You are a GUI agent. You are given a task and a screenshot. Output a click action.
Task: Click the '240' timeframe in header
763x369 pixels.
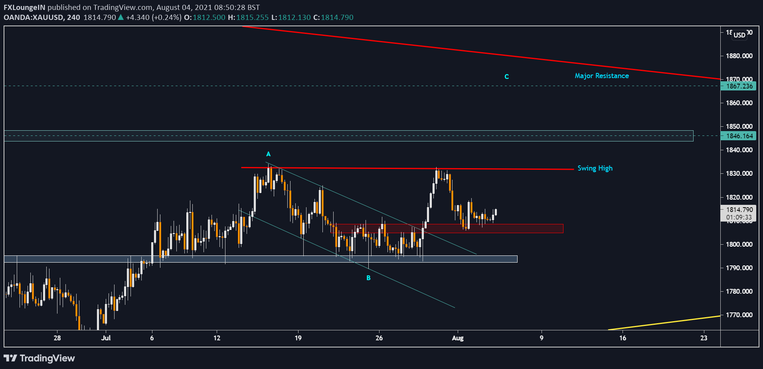point(74,18)
